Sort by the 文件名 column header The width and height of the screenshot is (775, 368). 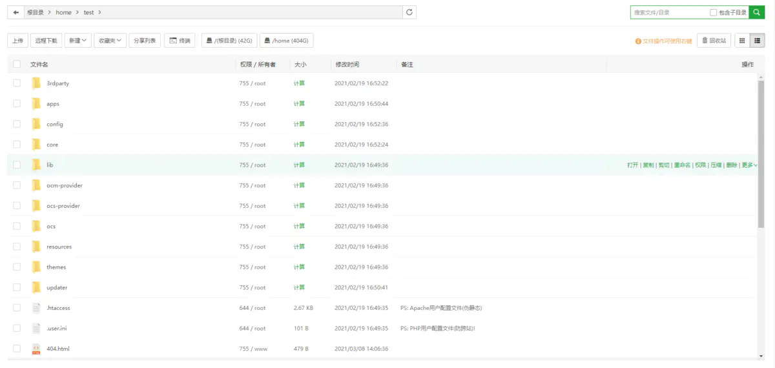click(x=39, y=65)
